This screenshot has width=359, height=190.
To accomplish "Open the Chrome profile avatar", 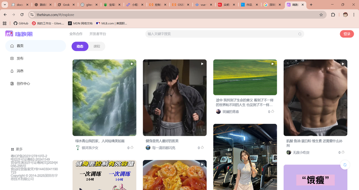I will 345,15.
